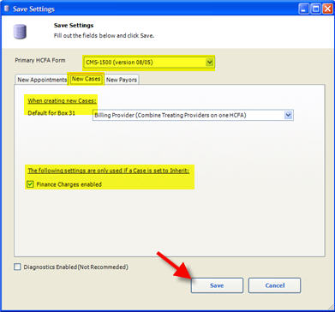This screenshot has width=335, height=312.
Task: Click the Save button
Action: [217, 285]
